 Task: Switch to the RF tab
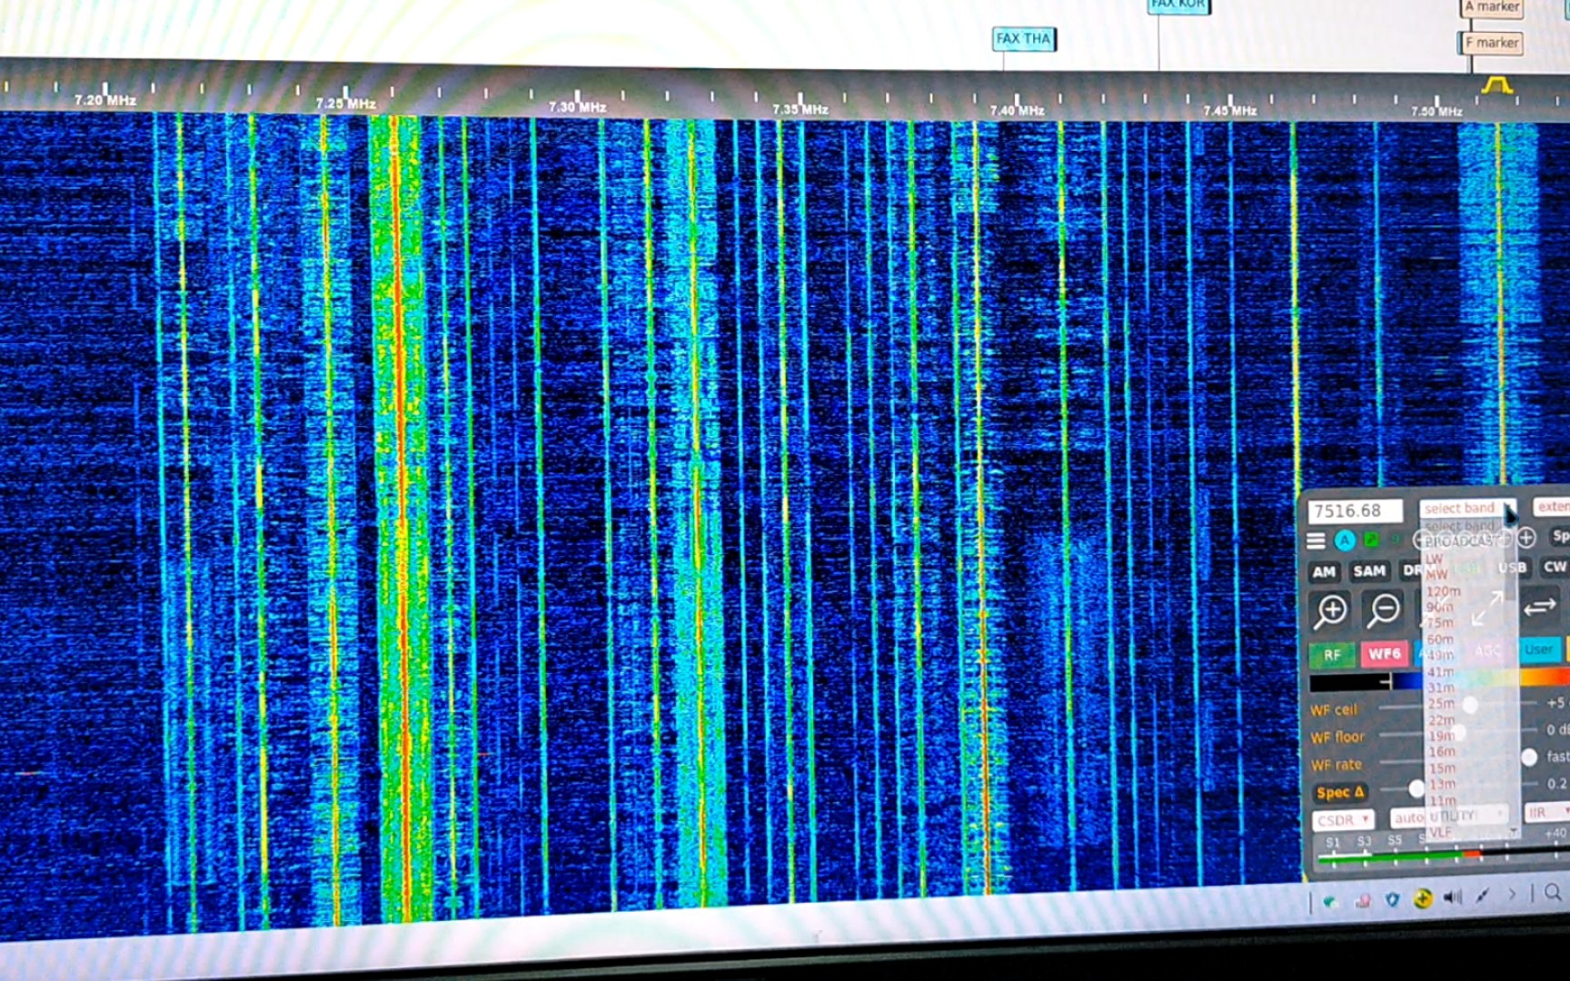pos(1332,655)
